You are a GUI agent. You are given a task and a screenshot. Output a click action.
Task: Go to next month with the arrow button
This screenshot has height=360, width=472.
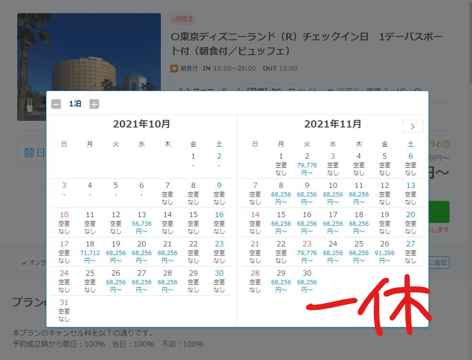(413, 127)
